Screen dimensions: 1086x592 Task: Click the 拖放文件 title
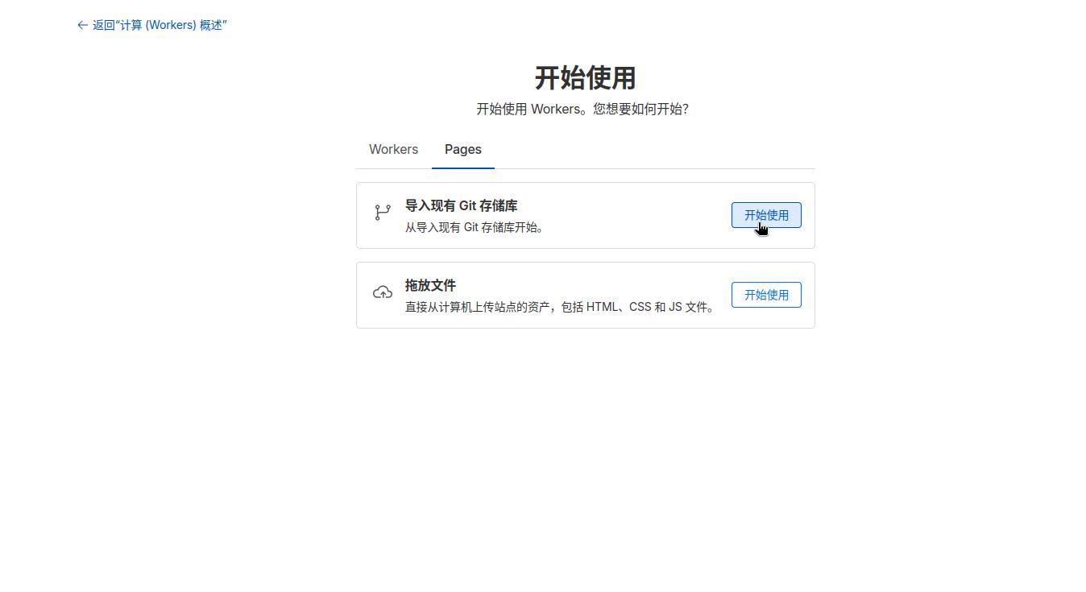coord(430,286)
